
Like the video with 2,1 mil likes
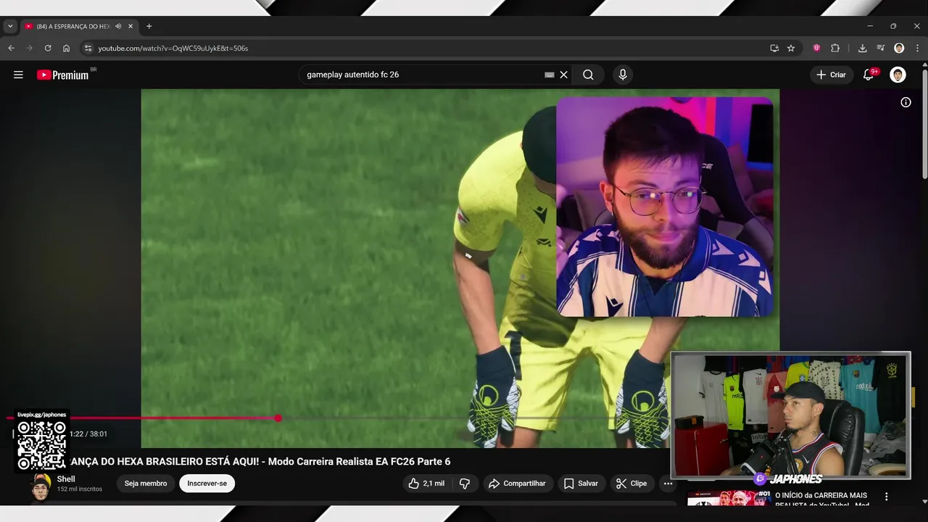coord(426,484)
